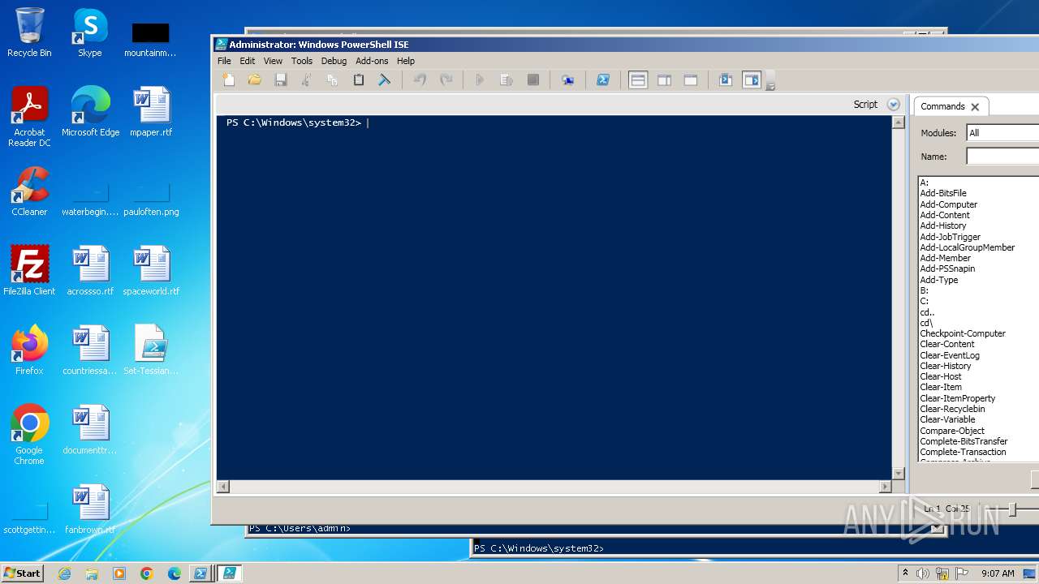Viewport: 1039px width, 584px height.
Task: Click the Name input field
Action: click(1002, 157)
